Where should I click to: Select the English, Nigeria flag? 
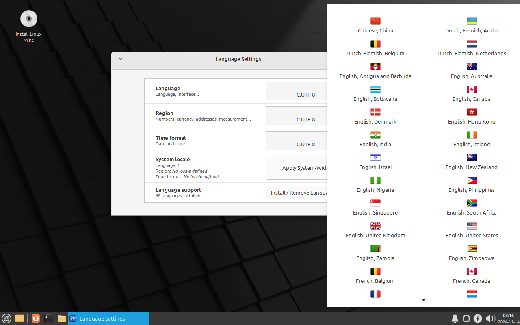click(x=375, y=180)
